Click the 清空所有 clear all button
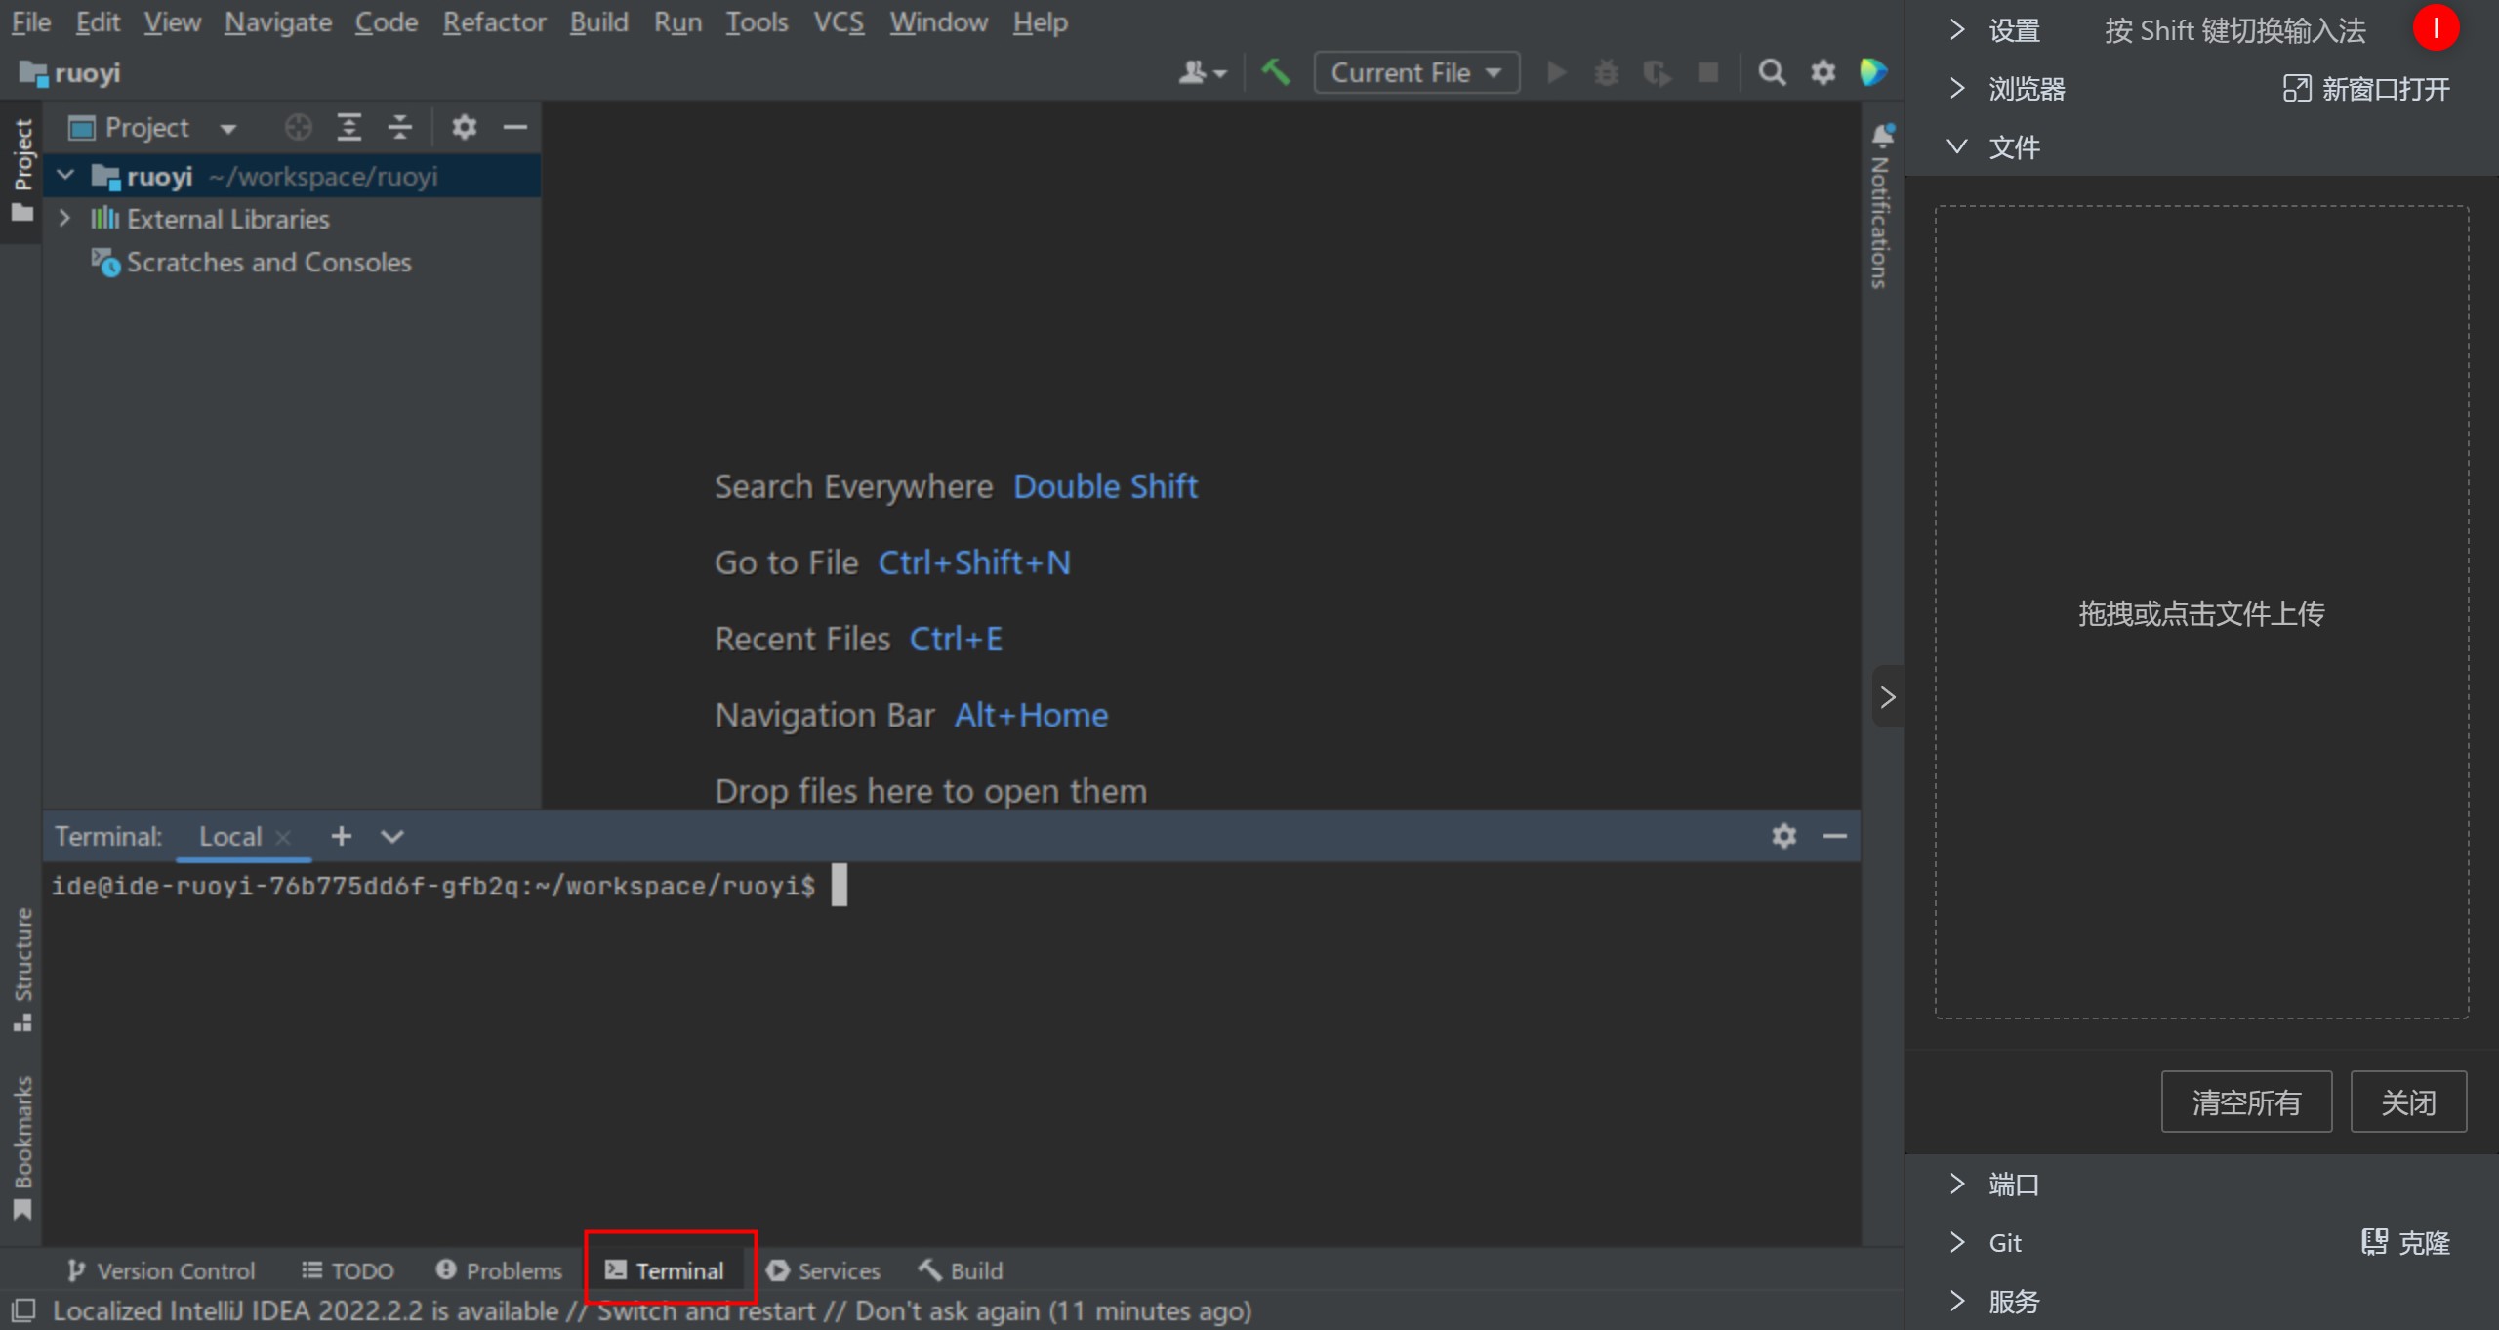This screenshot has width=2499, height=1330. tap(2246, 1101)
